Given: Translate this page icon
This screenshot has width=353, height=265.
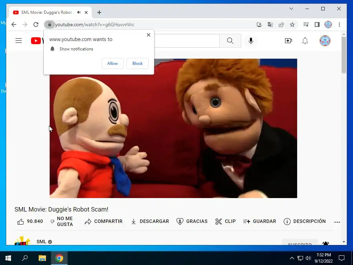Looking at the screenshot, I should coord(270,24).
